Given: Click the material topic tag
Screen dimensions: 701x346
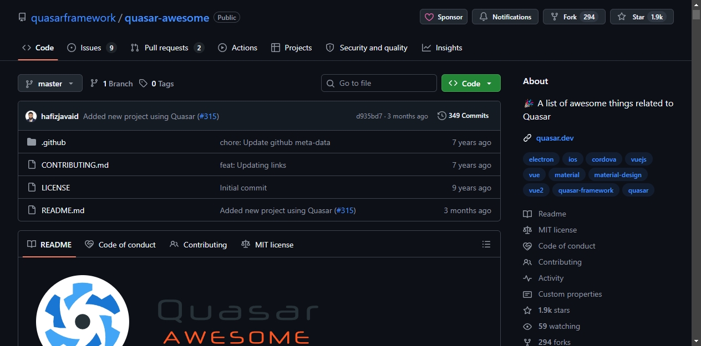Looking at the screenshot, I should point(567,175).
